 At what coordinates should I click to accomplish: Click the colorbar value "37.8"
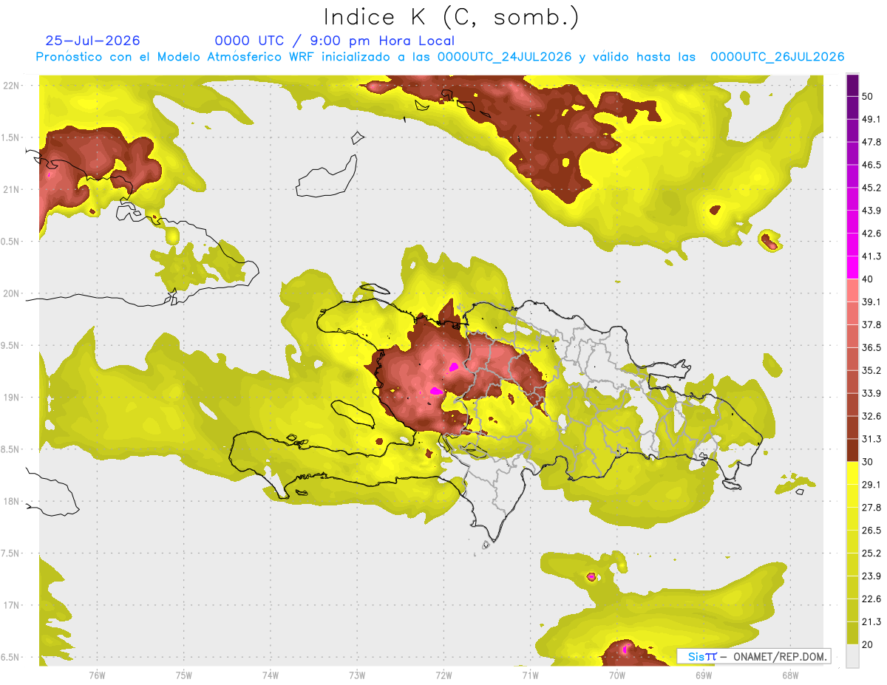coord(872,325)
